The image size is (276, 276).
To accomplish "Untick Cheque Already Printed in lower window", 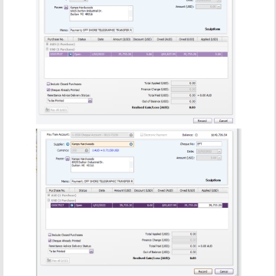I will [x=50, y=241].
